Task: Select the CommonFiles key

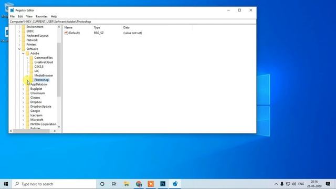Action: pos(43,58)
